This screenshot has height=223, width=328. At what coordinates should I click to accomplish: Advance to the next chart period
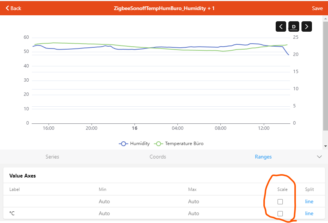point(306,26)
